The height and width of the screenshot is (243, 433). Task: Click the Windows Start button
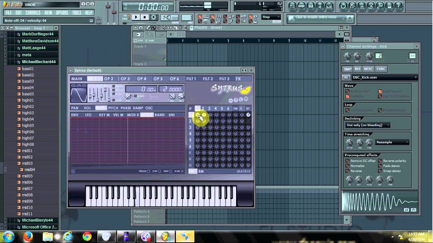[8, 236]
